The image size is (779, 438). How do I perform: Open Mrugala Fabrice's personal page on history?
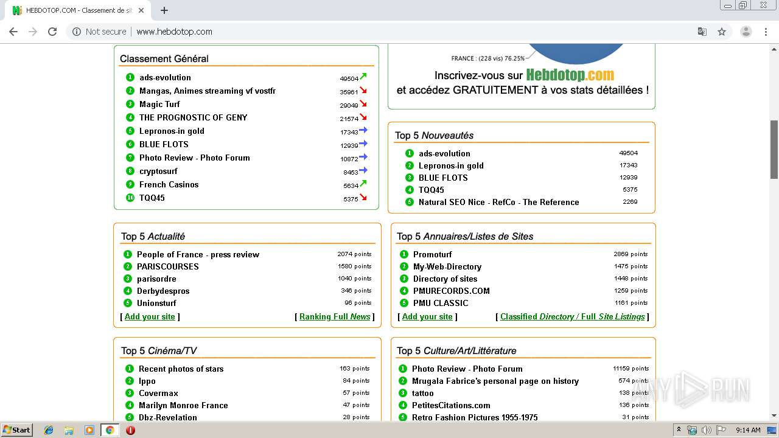point(495,381)
